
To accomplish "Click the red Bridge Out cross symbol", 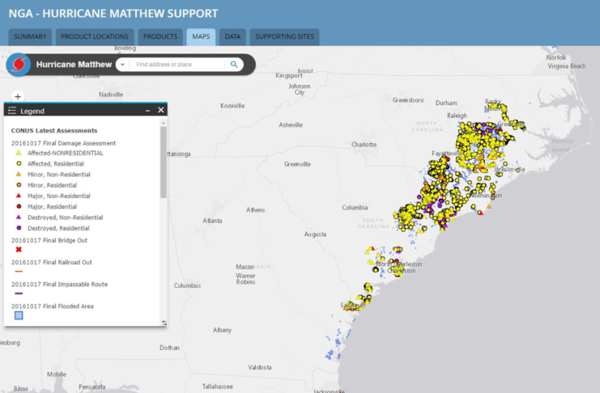I will click(x=19, y=250).
